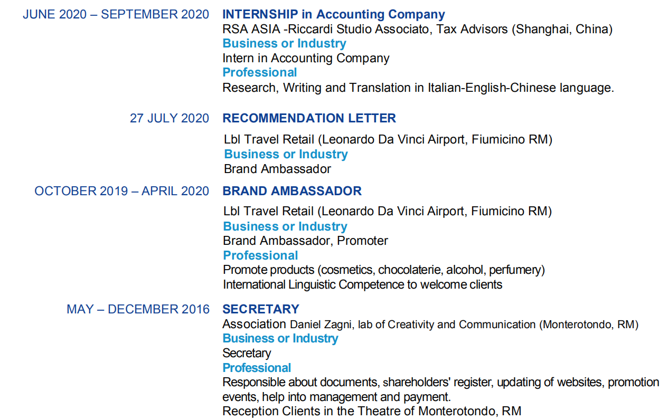Click the "INTERNSHIP in Accounting Company" heading

point(333,15)
